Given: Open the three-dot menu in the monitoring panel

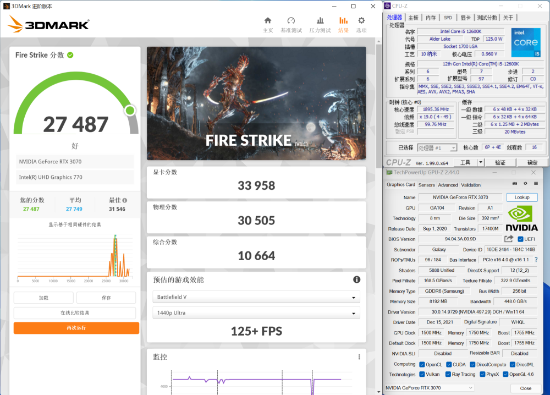Looking at the screenshot, I should click(x=359, y=356).
